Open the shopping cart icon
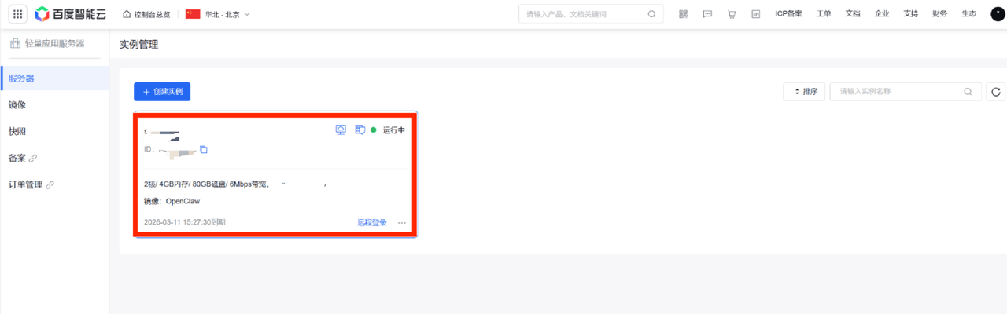This screenshot has width=1007, height=314. click(732, 14)
